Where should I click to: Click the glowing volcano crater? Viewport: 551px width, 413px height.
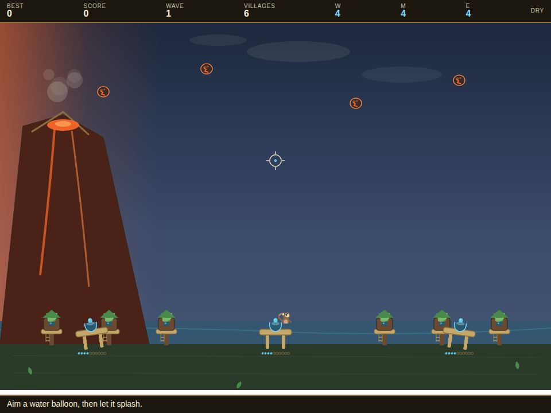point(63,124)
